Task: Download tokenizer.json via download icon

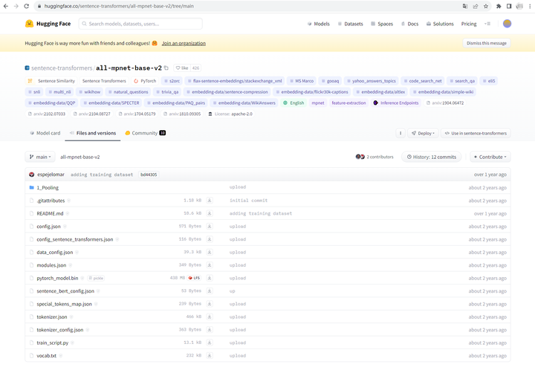Action: (210, 317)
